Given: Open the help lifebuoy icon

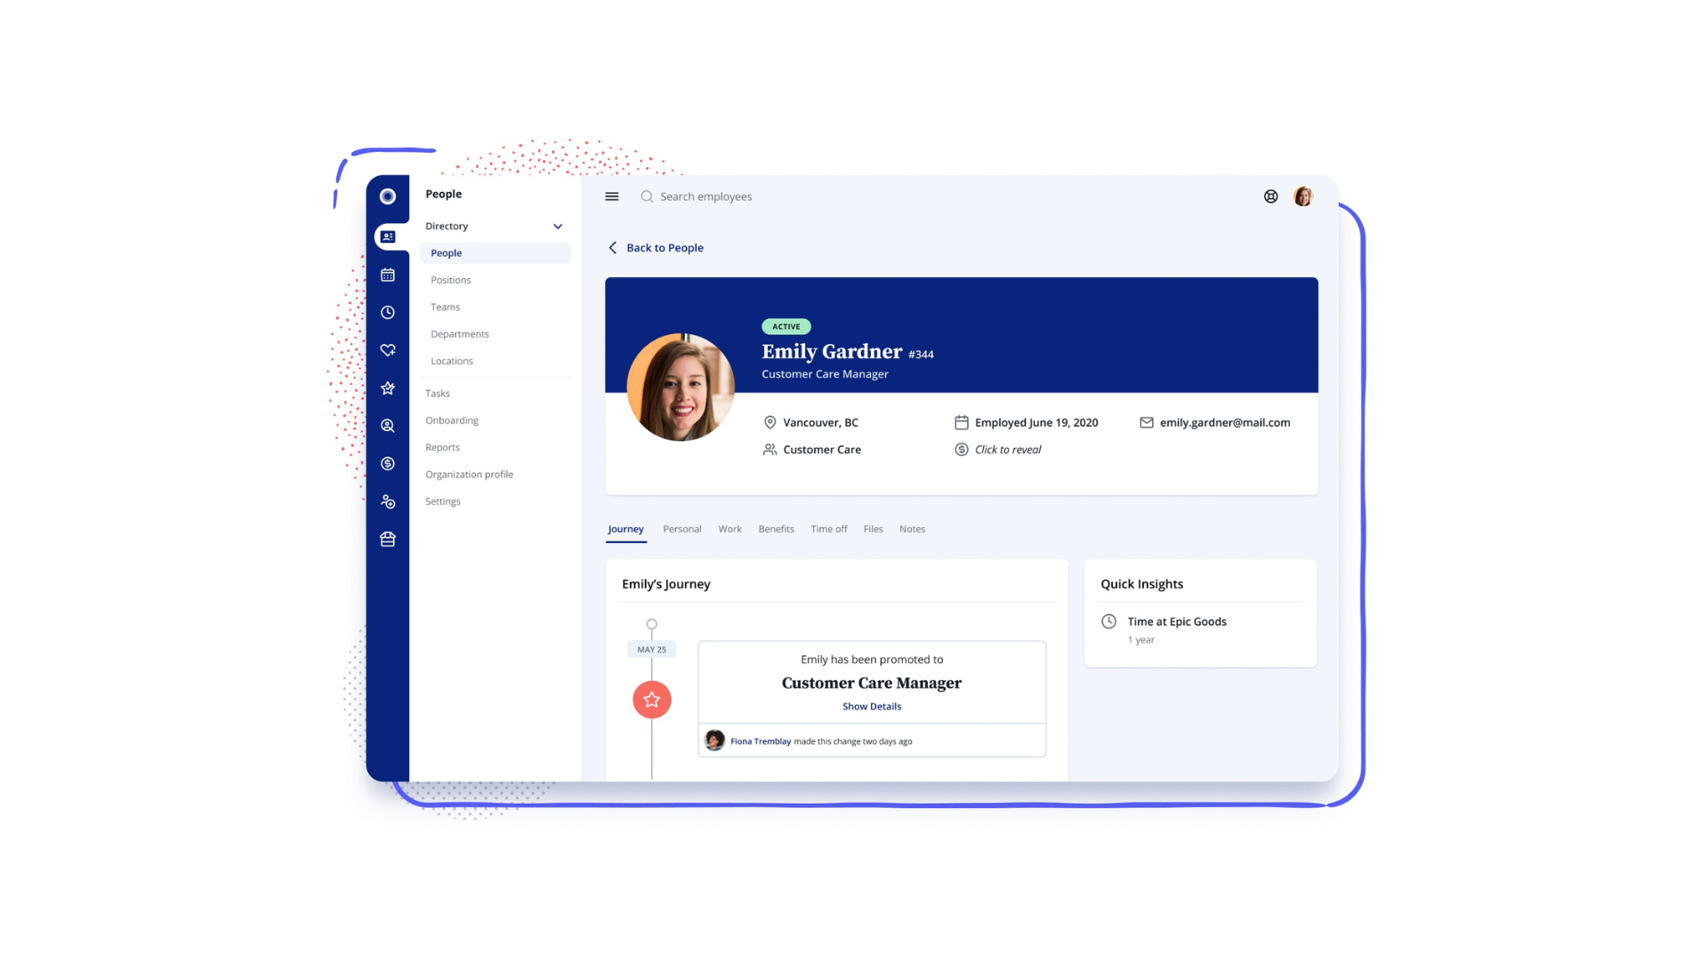Looking at the screenshot, I should click(1271, 196).
